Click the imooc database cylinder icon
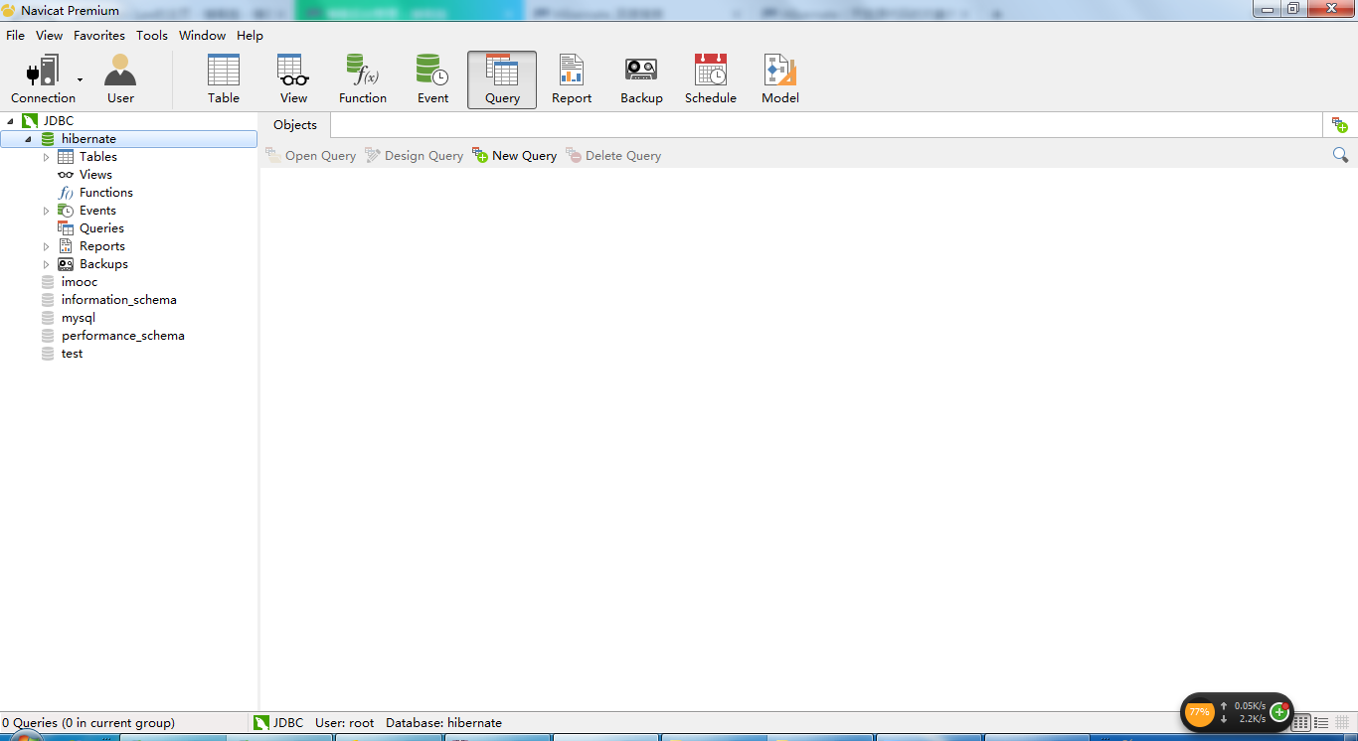Viewport: 1358px width, 741px height. 48,282
